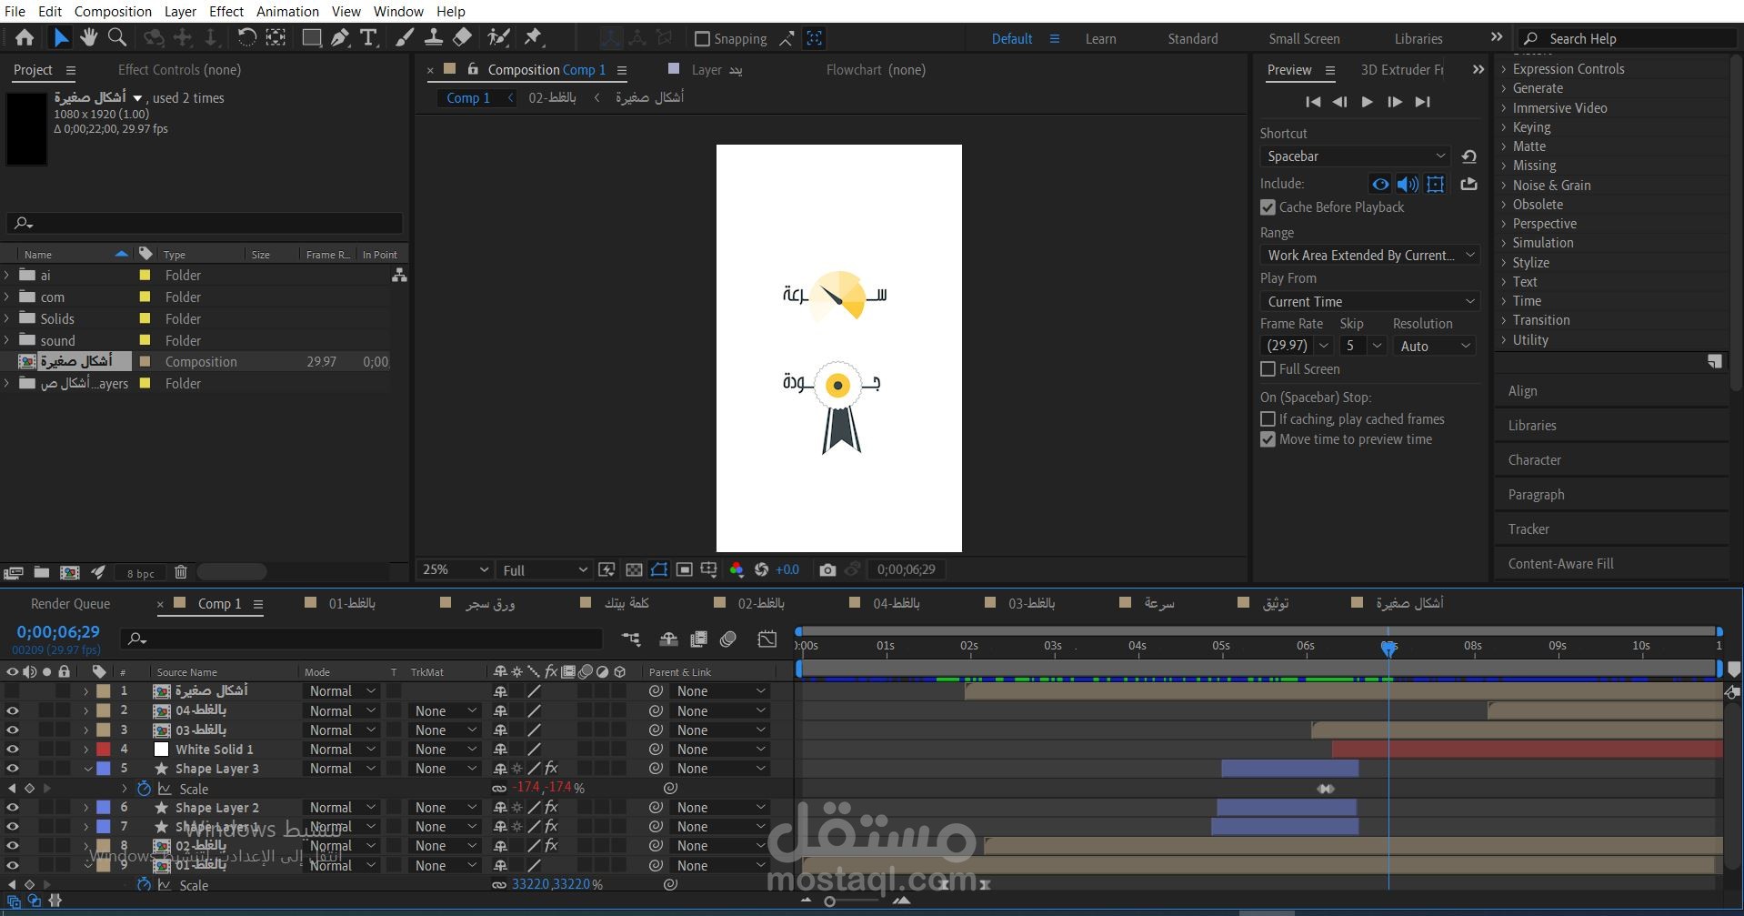Screen dimensions: 1744x916
Task: Select the Hand tool
Action: pyautogui.click(x=88, y=37)
